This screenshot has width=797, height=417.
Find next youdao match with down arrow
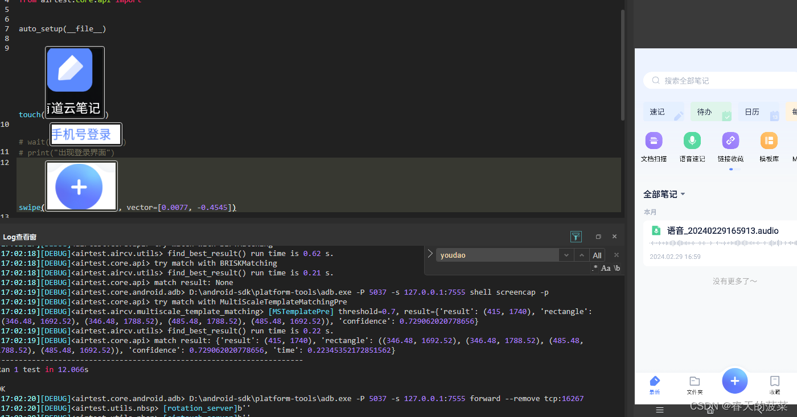coord(566,255)
